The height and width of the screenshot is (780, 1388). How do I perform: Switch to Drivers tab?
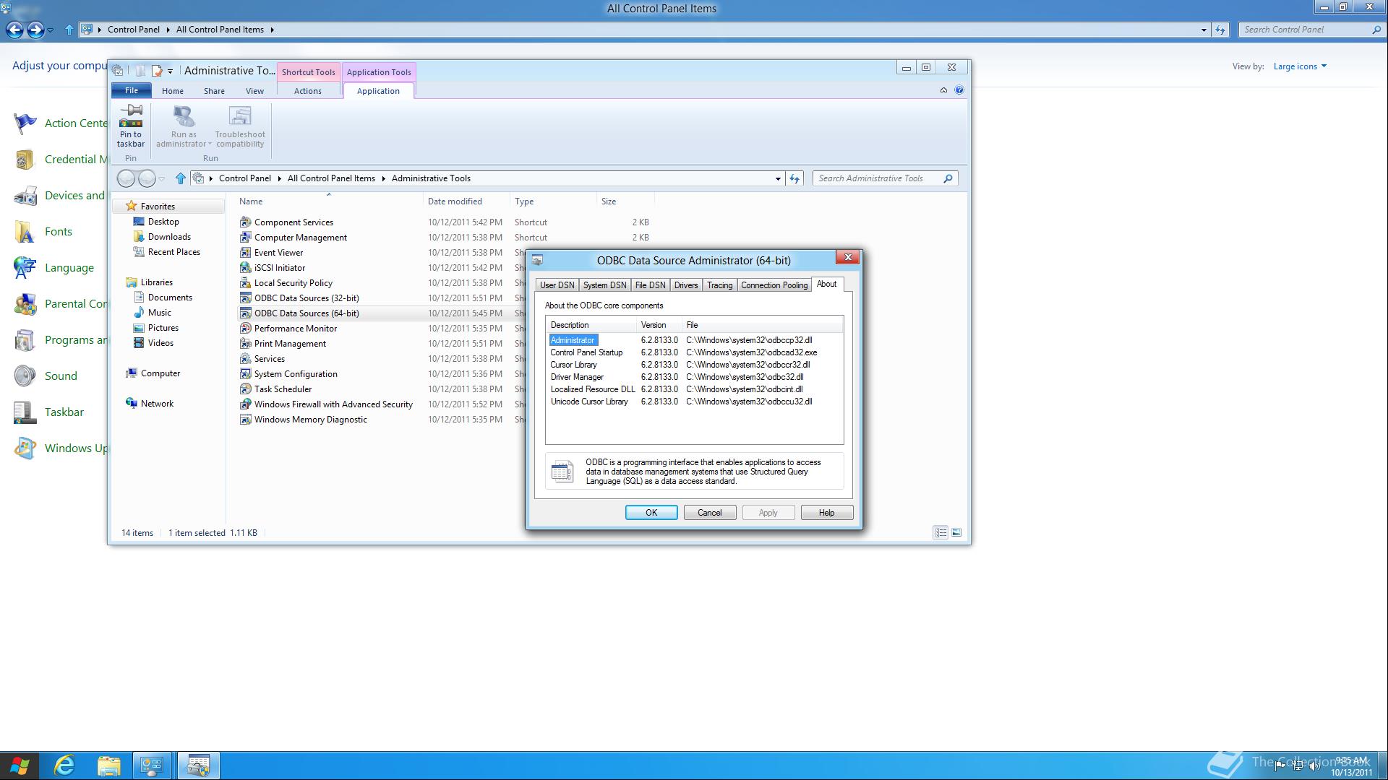(686, 285)
